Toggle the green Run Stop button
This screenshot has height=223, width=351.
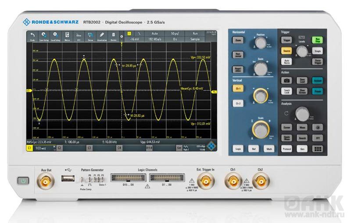coord(318,40)
